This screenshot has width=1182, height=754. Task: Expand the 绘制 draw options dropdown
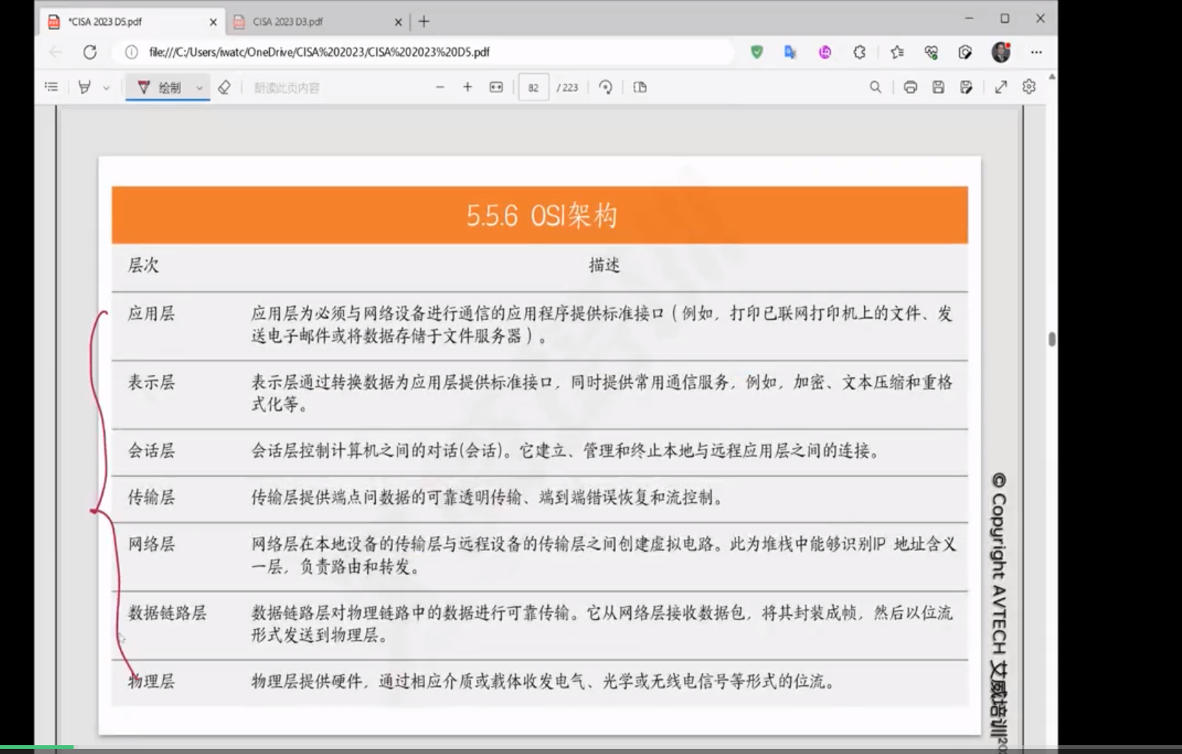(199, 88)
